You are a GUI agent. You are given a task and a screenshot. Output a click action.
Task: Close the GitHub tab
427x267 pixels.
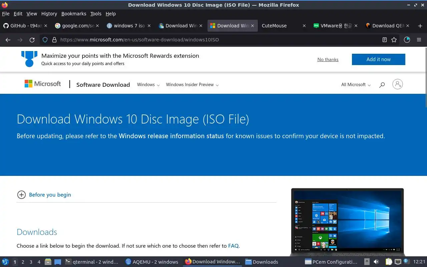pos(46,26)
